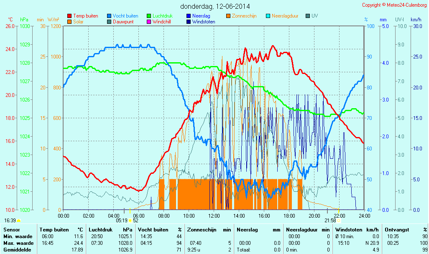Screen dimensions: 429x254
Task: Click the sun icon beside 16:39
Action: [18, 220]
